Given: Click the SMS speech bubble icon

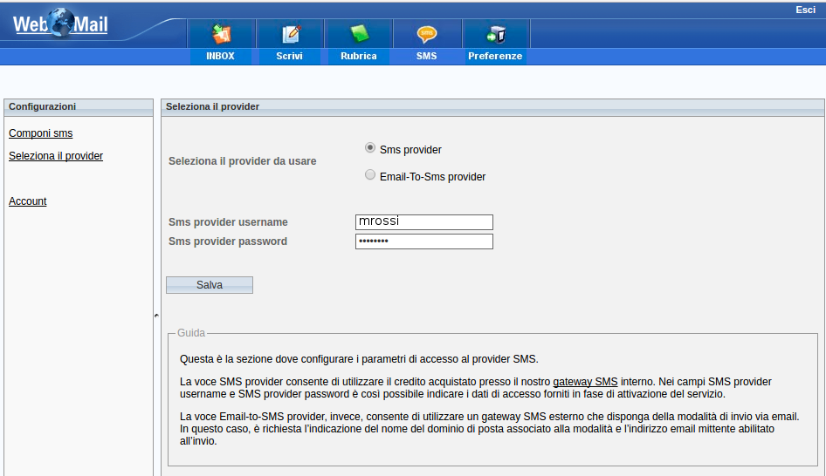Looking at the screenshot, I should point(427,34).
